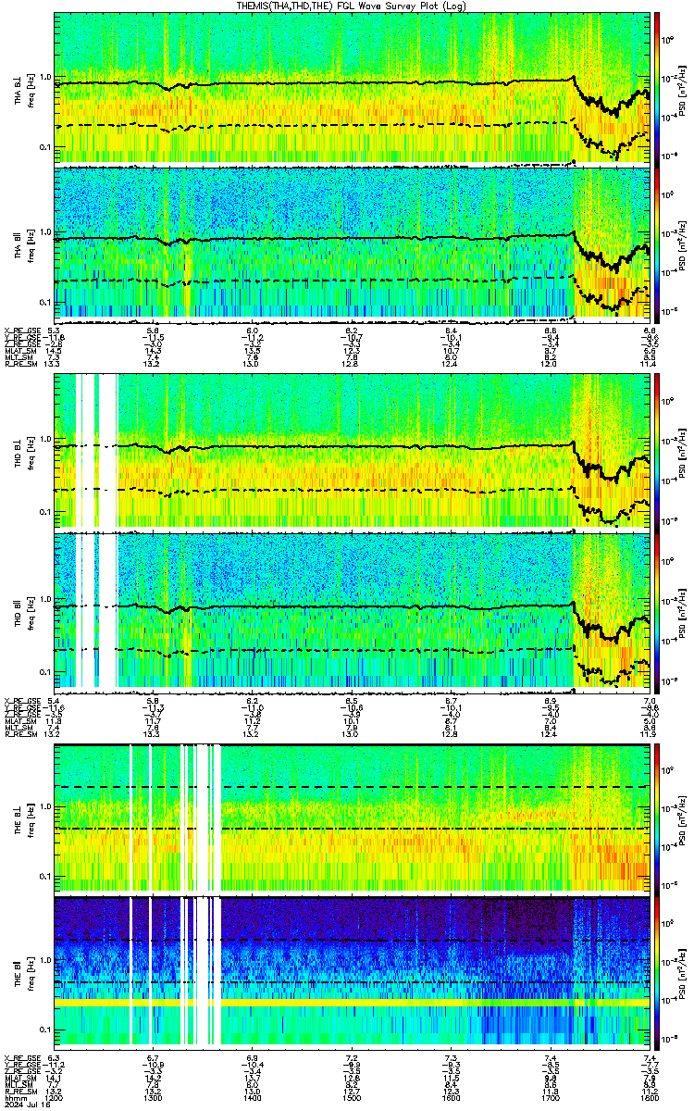
Task: Click the "THE B∥ freq [Hz]" axis label
Action: coord(24,972)
